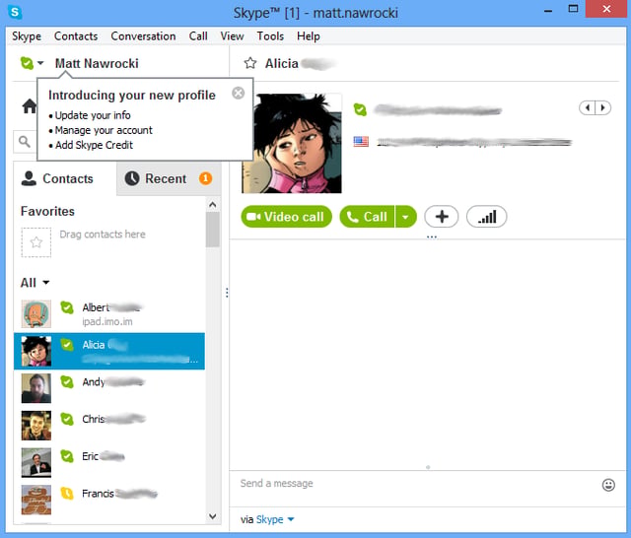Click Alicia's avatar in contact list
Image resolution: width=631 pixels, height=538 pixels.
click(x=36, y=351)
